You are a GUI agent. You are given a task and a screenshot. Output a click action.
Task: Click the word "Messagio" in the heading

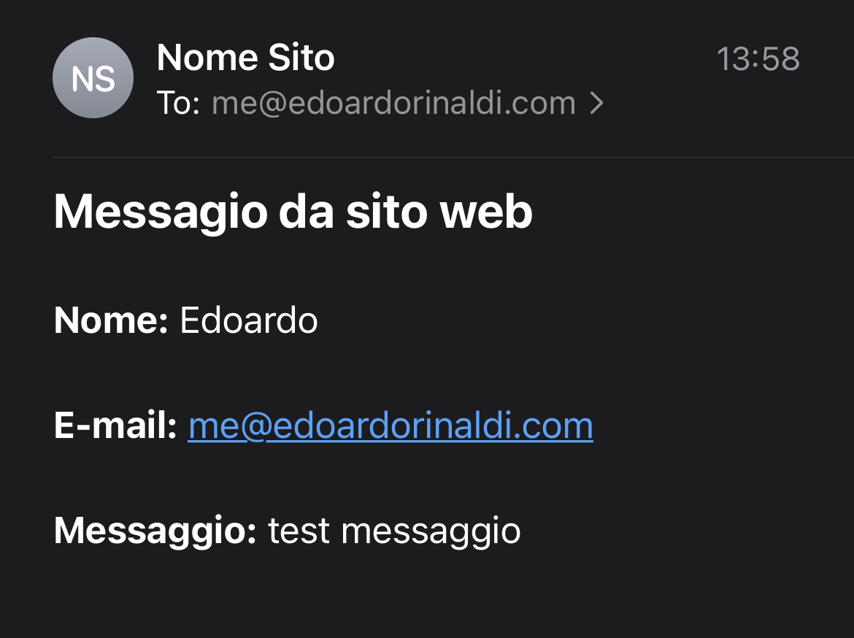point(161,212)
